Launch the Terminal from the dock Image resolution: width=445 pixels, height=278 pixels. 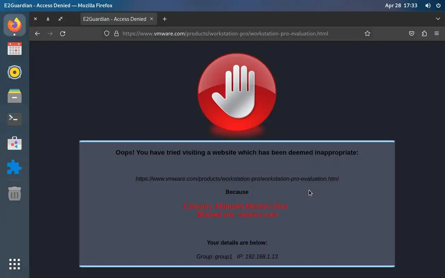(x=15, y=119)
